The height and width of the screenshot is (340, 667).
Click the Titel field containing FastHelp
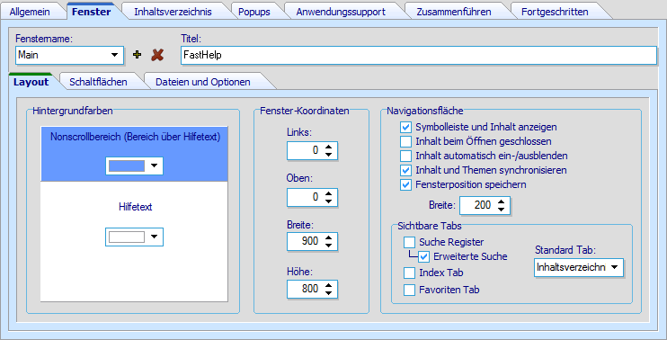pos(419,56)
